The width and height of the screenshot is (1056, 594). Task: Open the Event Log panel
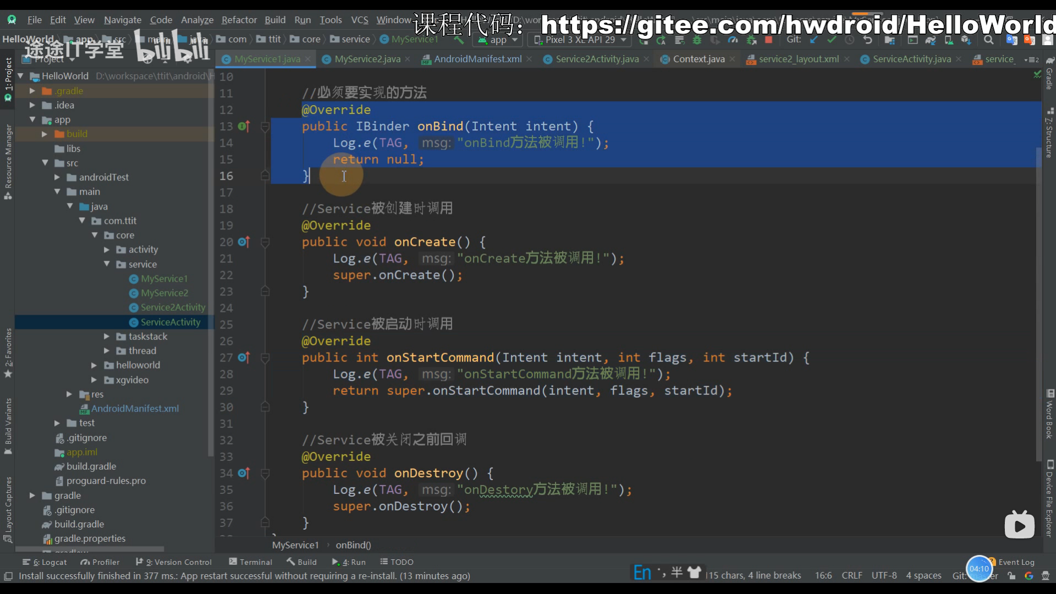click(1011, 562)
